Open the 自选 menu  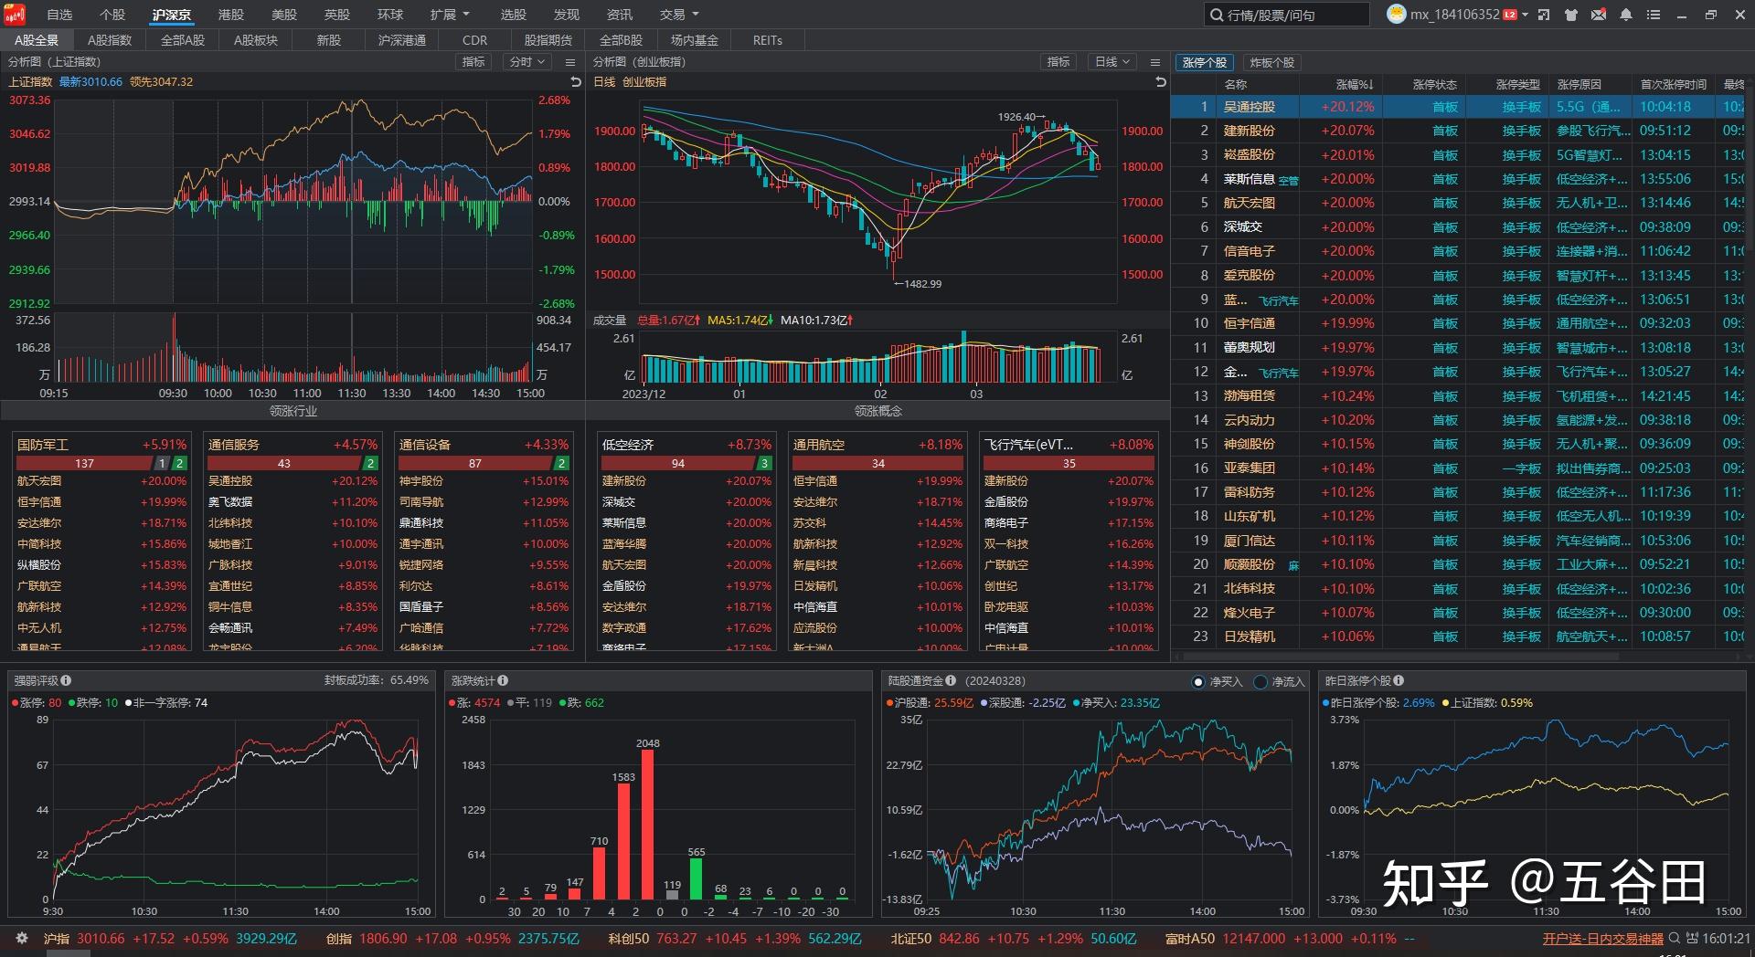[59, 15]
